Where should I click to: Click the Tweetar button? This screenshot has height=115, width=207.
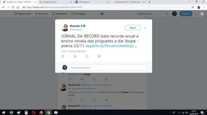186,14
